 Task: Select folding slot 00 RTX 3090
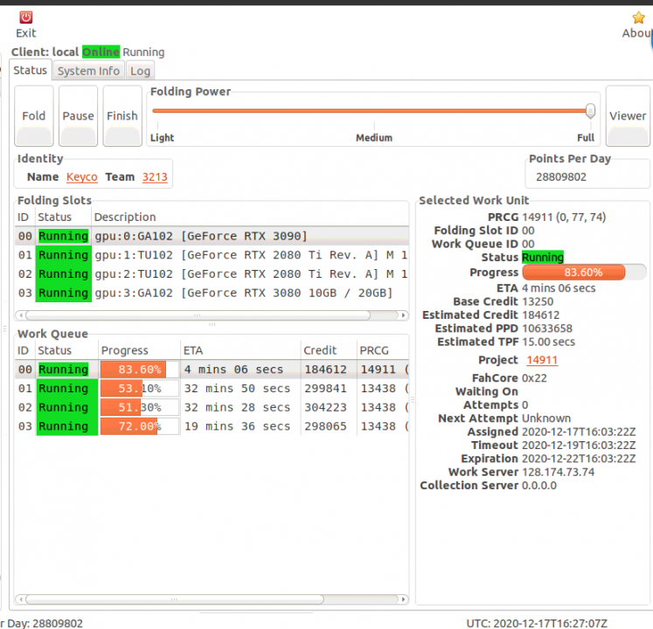click(x=212, y=236)
